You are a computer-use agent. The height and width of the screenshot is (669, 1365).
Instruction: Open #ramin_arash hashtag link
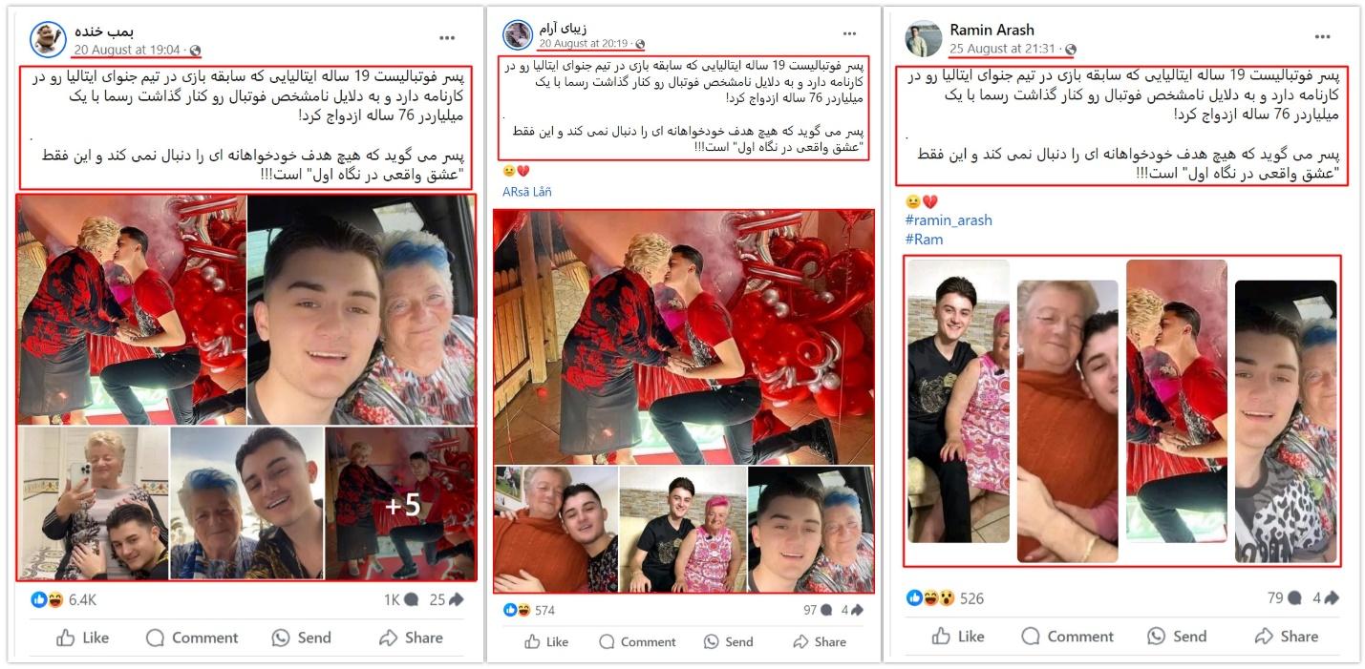(948, 220)
